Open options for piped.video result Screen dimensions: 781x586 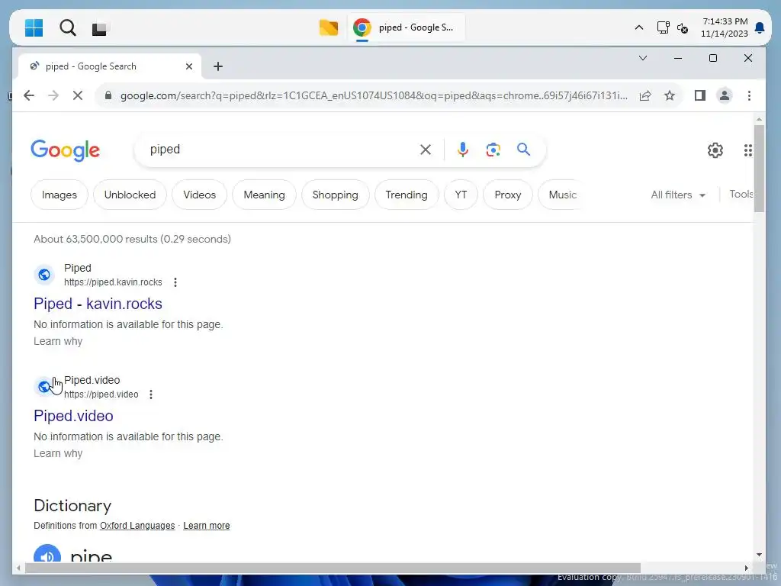[x=151, y=394]
